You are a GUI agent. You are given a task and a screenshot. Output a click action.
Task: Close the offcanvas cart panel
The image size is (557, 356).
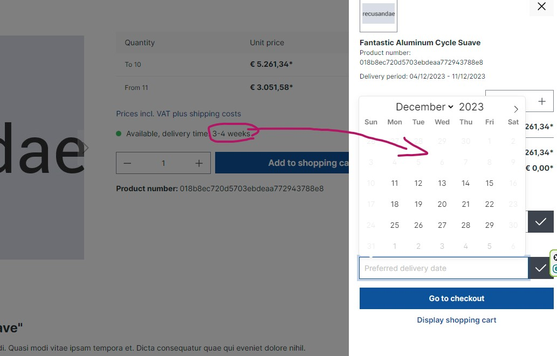click(x=541, y=7)
